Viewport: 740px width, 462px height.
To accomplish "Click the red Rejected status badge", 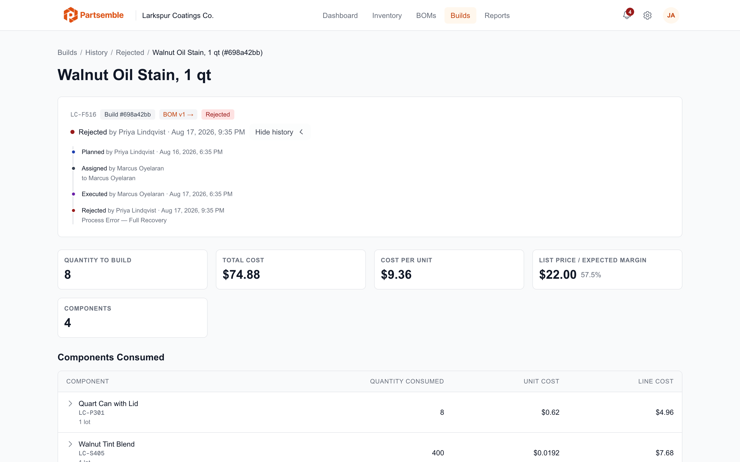I will (217, 114).
